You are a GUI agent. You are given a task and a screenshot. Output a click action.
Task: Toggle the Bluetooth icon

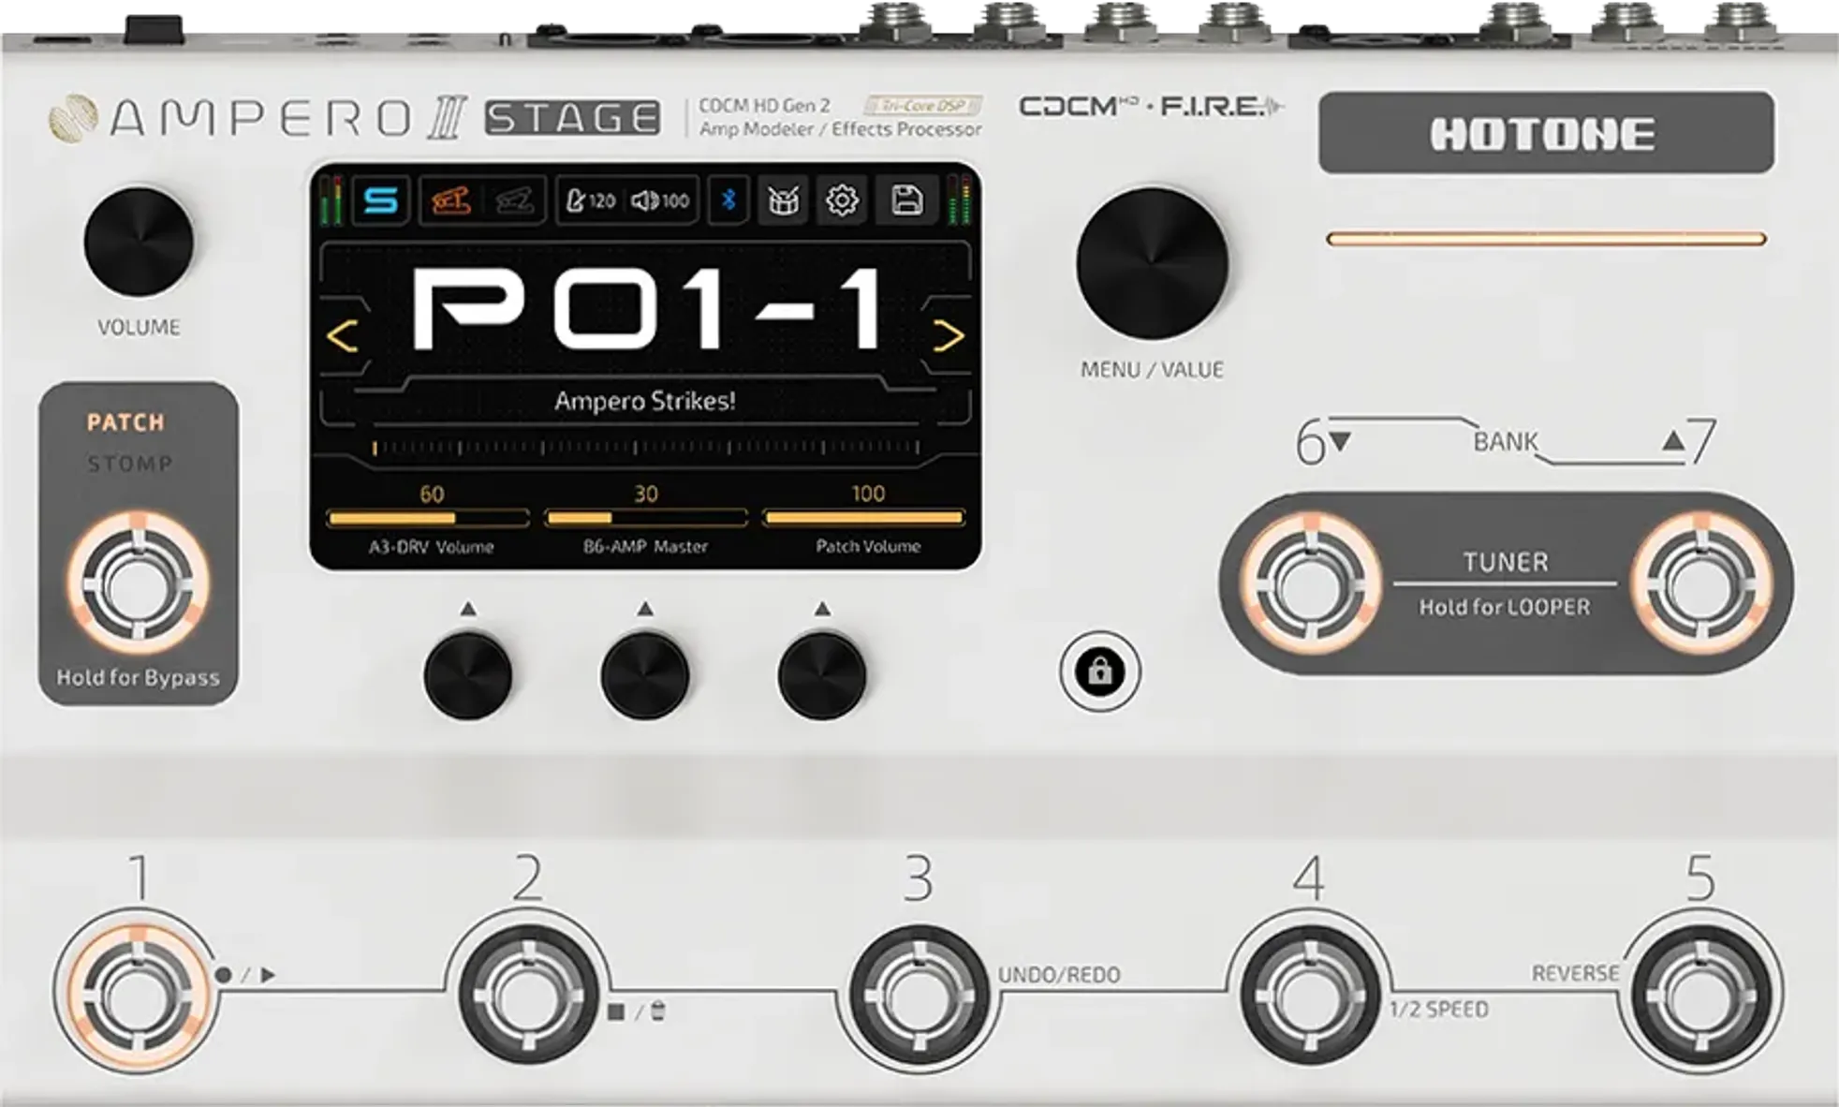(x=729, y=200)
